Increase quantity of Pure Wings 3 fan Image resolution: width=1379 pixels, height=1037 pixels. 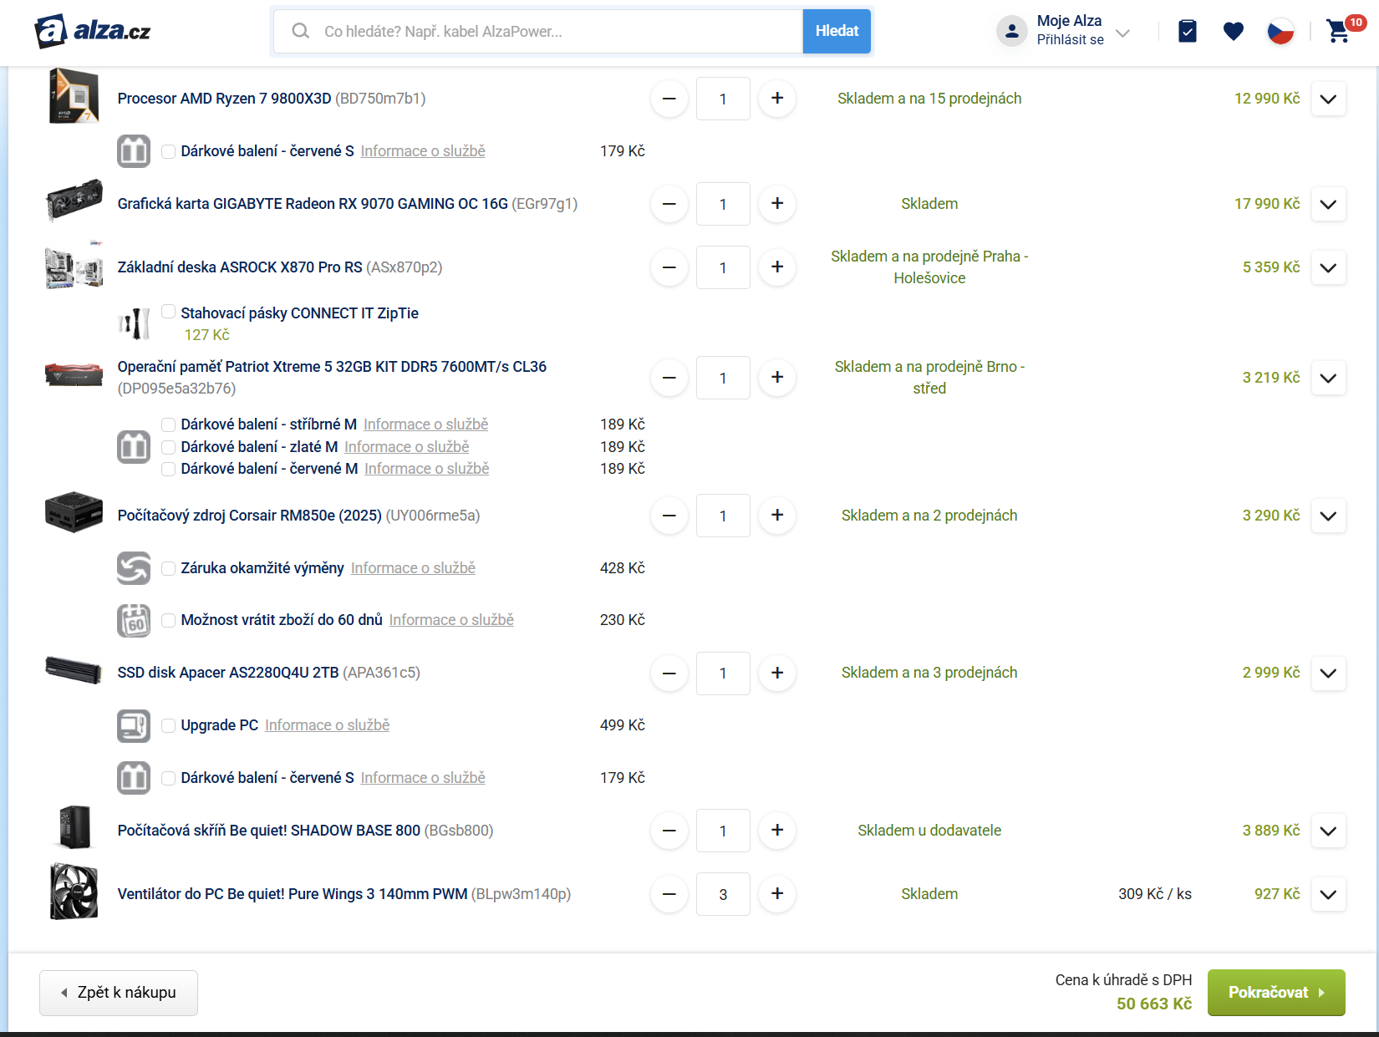776,894
